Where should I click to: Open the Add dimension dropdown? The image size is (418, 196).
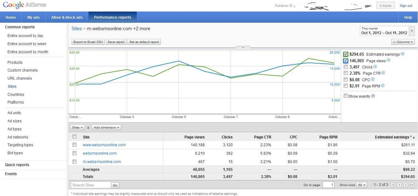tap(107, 127)
